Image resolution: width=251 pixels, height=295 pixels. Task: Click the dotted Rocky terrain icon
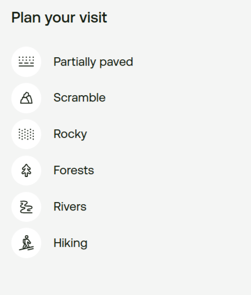point(26,134)
